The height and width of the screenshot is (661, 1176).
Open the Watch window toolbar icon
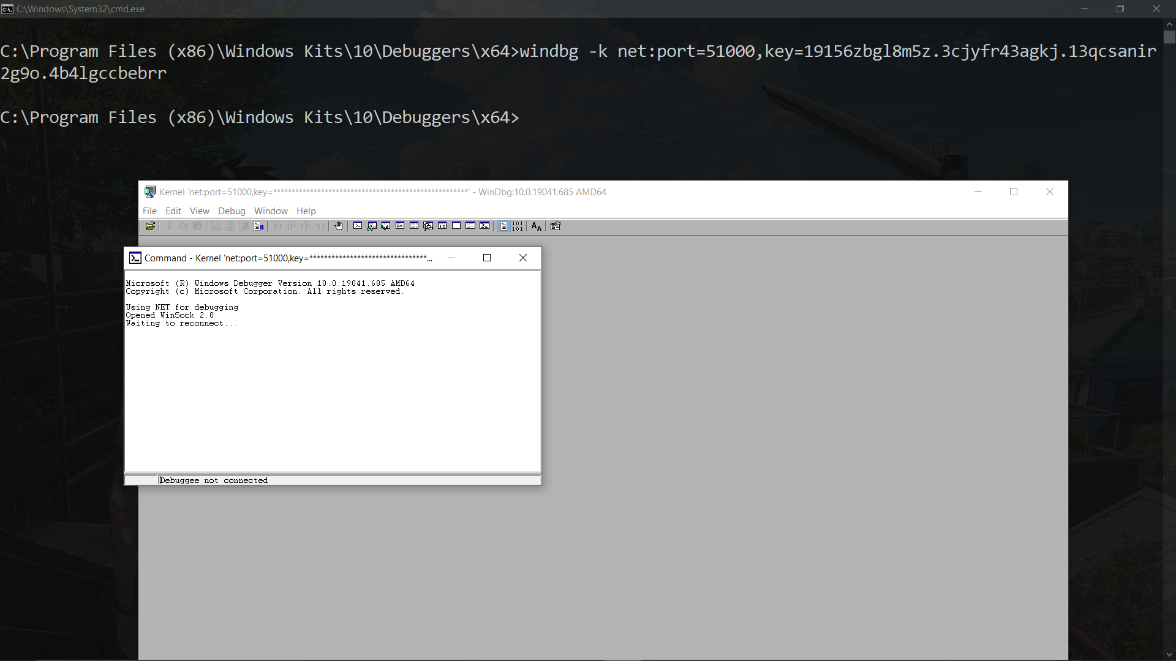372,226
